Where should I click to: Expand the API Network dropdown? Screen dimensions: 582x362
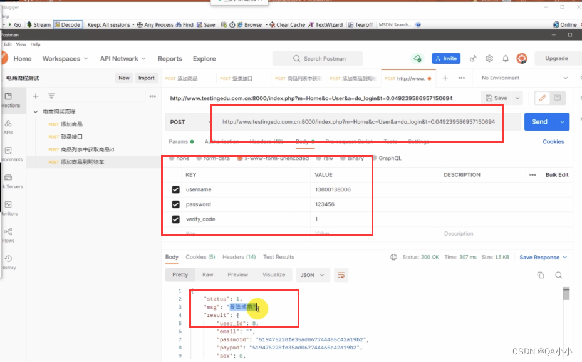point(123,59)
